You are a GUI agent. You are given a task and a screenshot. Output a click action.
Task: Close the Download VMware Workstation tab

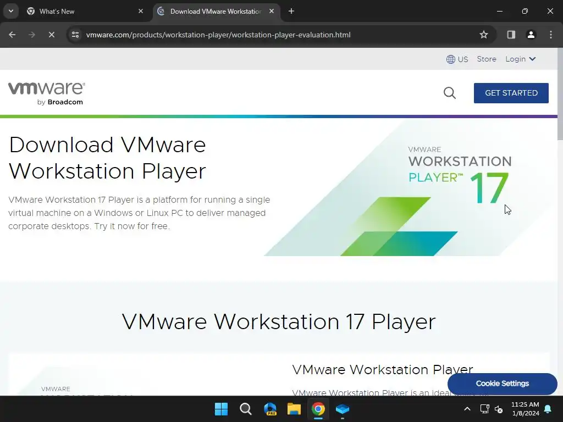[272, 11]
